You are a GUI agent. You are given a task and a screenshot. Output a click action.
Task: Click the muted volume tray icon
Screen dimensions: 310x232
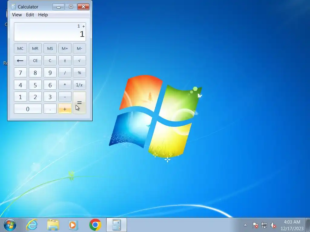(273, 225)
